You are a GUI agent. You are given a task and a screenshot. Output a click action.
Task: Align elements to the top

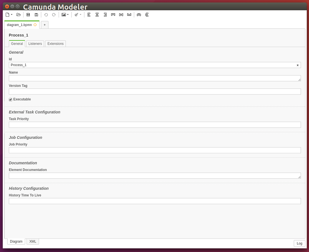pyautogui.click(x=113, y=14)
